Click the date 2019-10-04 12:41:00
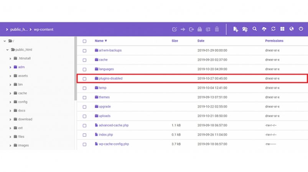Viewport: 308px width, 172px height. [x=212, y=88]
